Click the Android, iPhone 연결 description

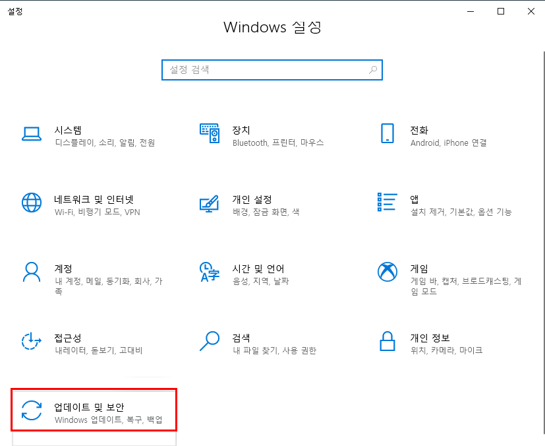[448, 143]
